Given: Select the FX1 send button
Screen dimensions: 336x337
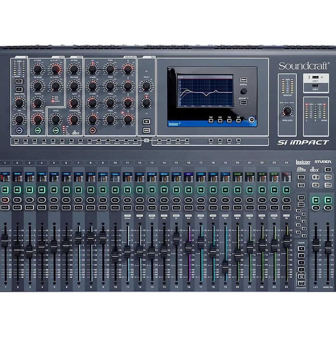Looking at the screenshot, I should coord(211,140).
